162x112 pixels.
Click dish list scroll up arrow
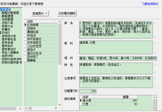[60, 22]
